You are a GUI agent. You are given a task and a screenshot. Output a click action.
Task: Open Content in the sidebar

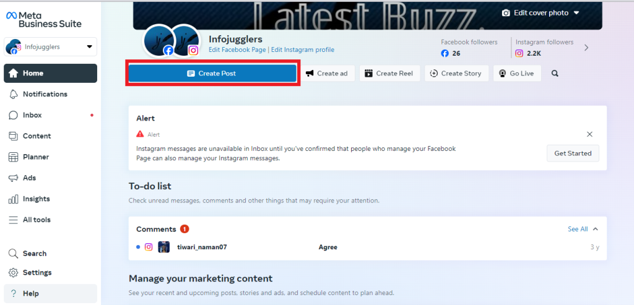(x=51, y=136)
